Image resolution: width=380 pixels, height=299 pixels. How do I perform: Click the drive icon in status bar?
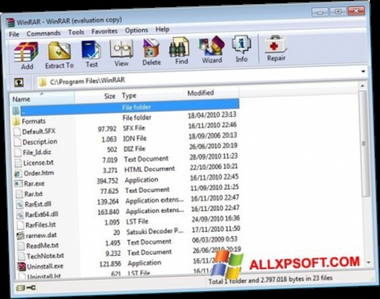(x=20, y=288)
